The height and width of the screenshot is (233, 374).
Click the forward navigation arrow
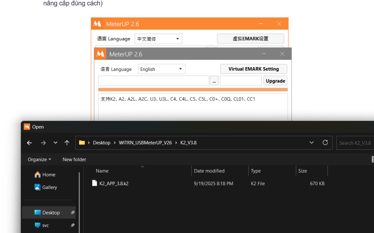coord(43,143)
